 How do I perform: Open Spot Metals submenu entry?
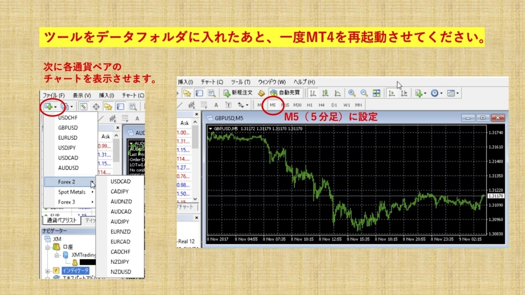(70, 192)
